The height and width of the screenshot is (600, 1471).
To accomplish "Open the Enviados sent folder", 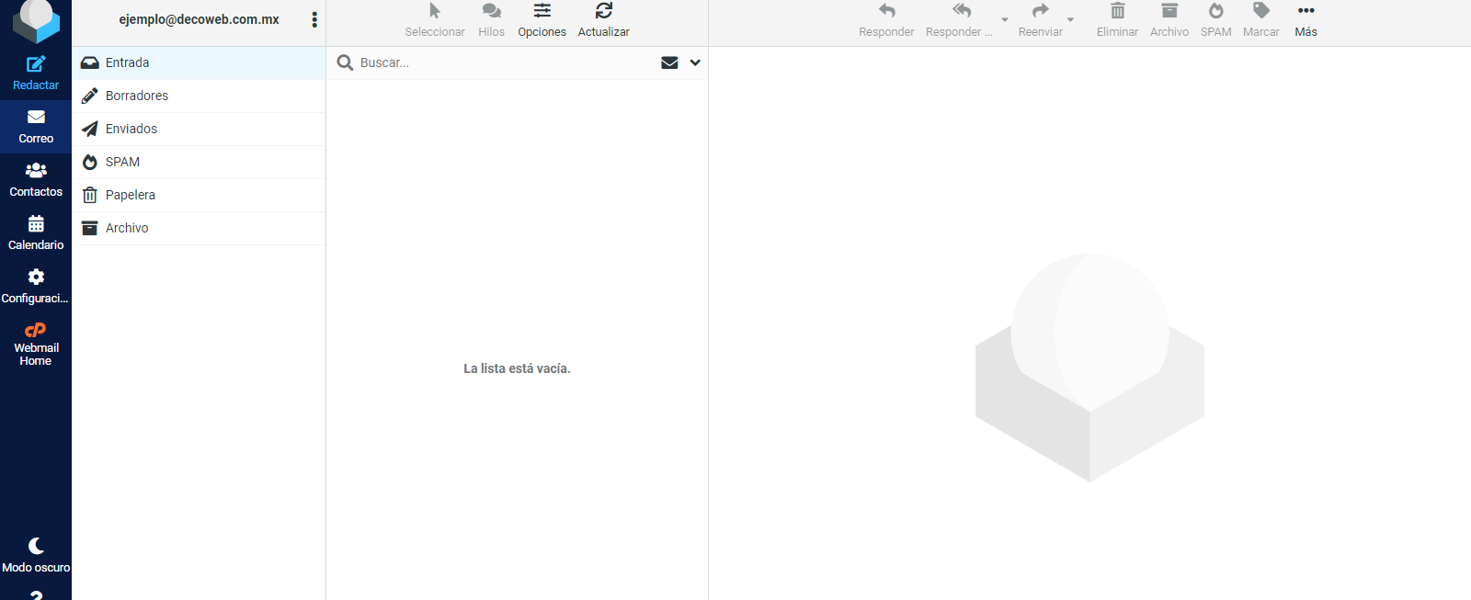I will [131, 129].
